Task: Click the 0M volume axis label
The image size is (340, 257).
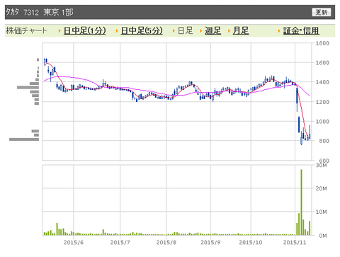Action: (323, 236)
